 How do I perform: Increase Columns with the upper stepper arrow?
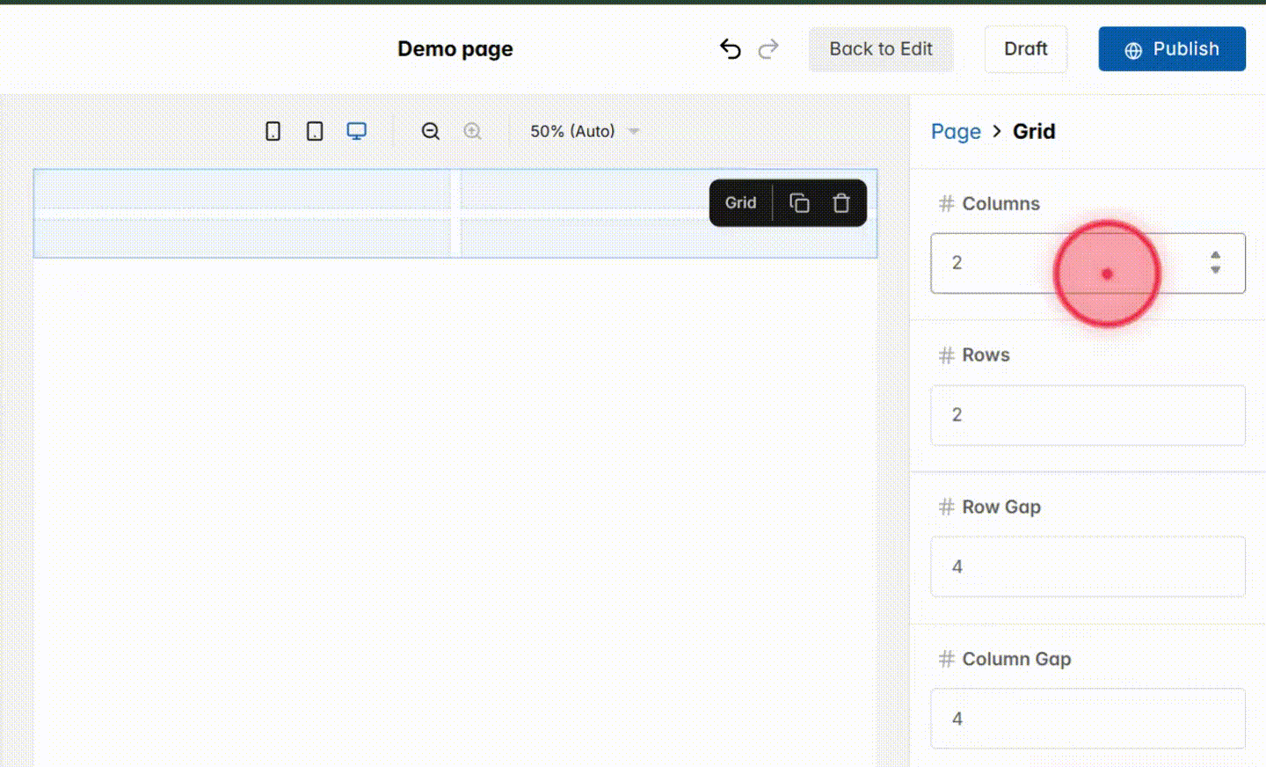pyautogui.click(x=1215, y=256)
